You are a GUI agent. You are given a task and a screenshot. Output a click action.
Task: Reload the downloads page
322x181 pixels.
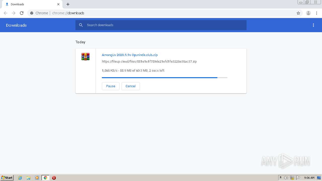pyautogui.click(x=22, y=13)
